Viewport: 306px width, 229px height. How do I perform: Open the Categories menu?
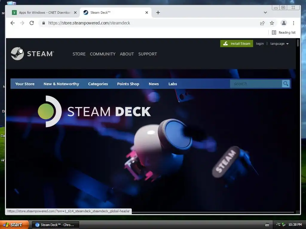point(98,84)
